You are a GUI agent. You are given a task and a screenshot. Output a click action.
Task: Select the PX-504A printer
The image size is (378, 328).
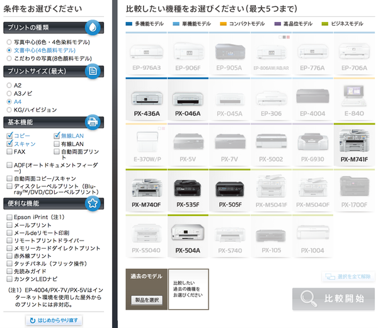188,236
